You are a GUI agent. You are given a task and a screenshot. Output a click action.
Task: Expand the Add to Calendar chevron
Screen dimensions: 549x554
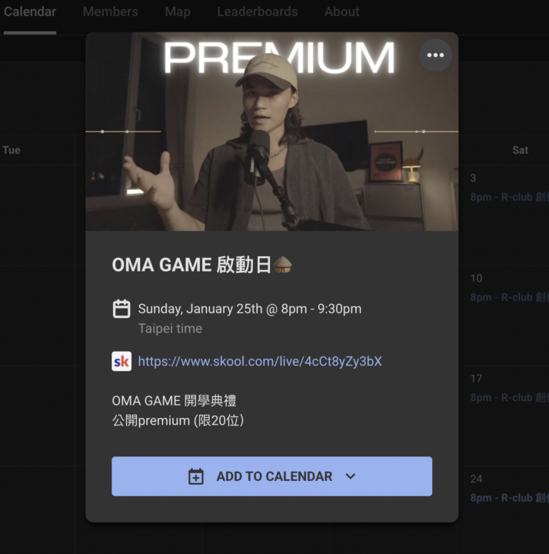(350, 476)
